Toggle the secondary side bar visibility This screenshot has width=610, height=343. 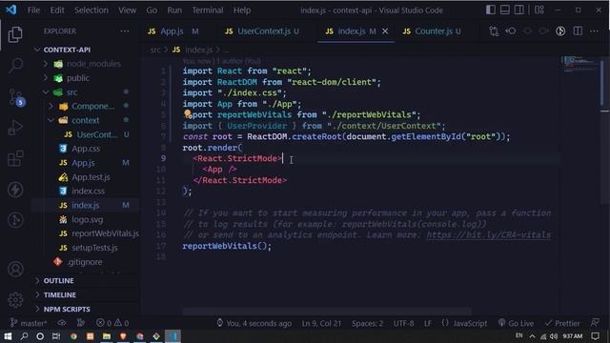[x=518, y=10]
